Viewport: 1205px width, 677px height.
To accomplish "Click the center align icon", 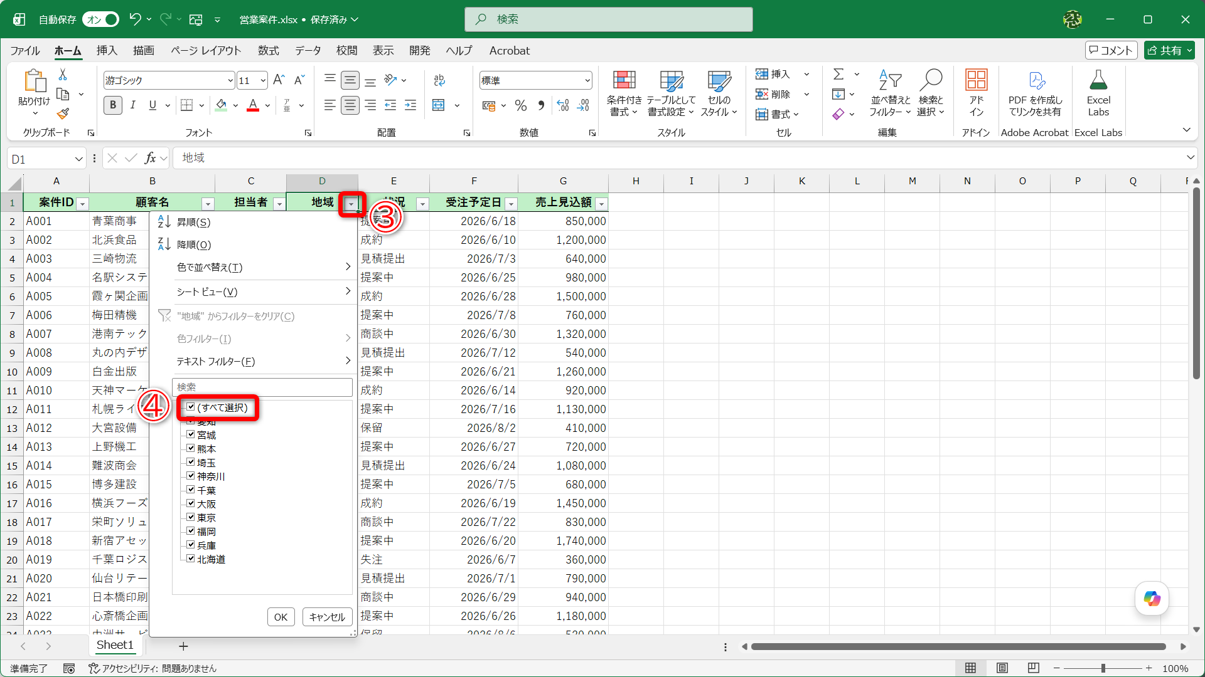I will point(350,105).
